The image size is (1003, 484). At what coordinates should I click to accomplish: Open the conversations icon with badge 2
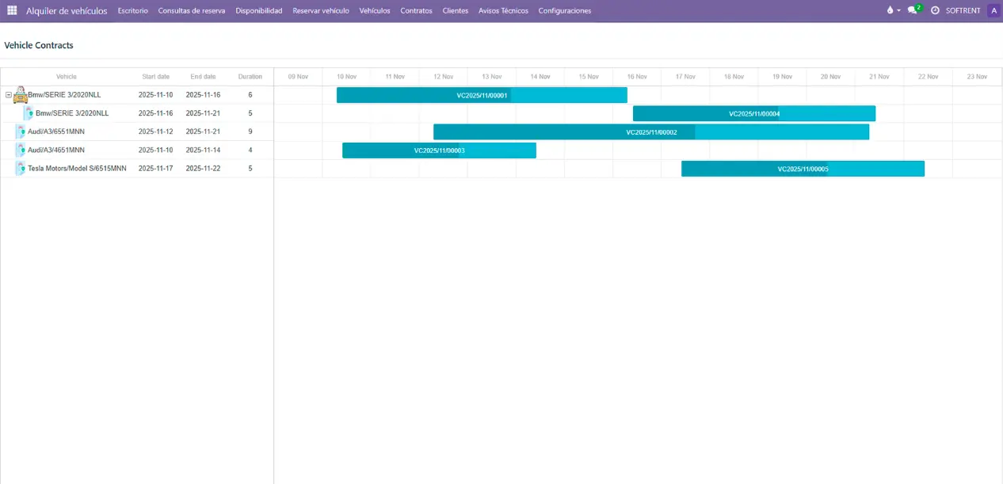pos(913,11)
